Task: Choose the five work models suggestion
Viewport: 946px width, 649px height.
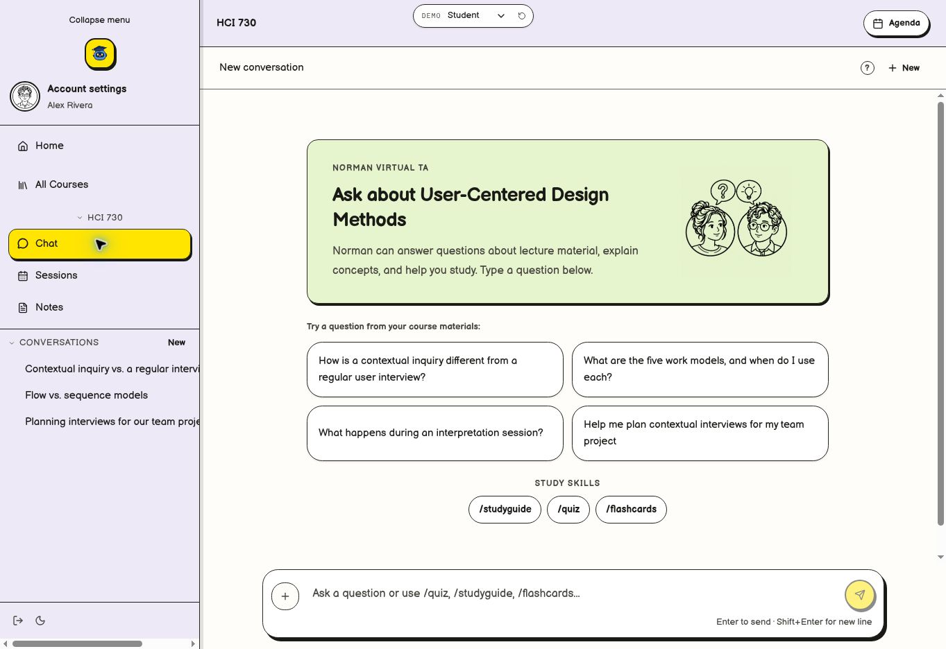Action: [700, 370]
